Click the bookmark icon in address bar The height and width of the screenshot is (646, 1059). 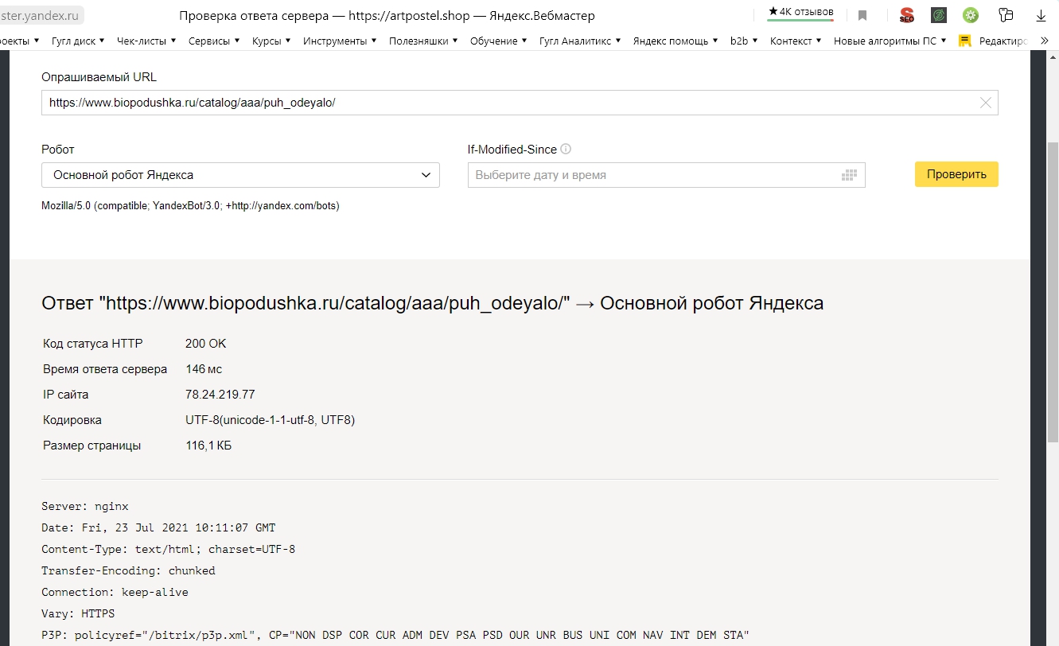[x=862, y=15]
